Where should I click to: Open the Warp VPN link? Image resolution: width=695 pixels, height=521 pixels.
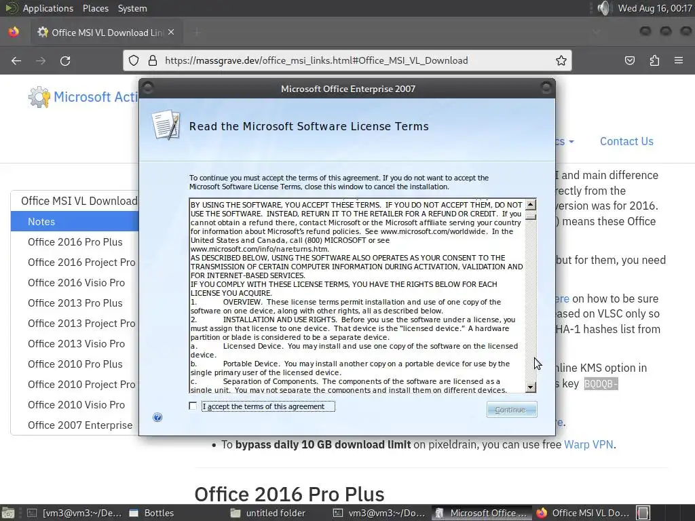(588, 444)
